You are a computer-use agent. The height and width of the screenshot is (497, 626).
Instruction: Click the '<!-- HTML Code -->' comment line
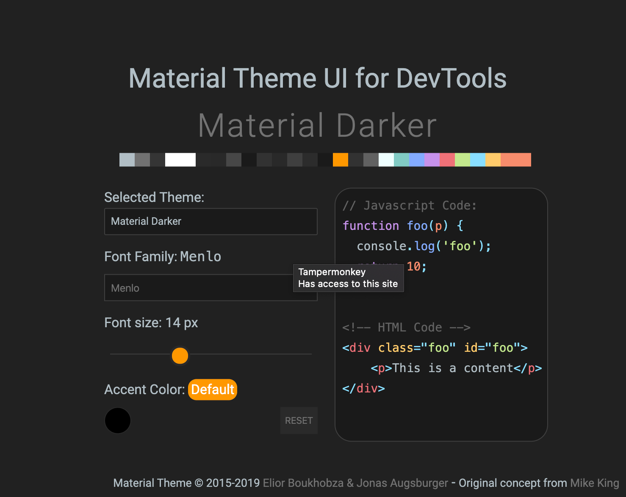[x=407, y=327]
